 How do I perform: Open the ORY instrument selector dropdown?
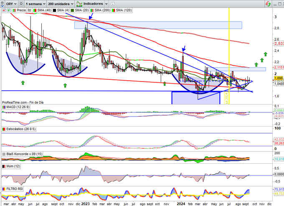[11, 4]
